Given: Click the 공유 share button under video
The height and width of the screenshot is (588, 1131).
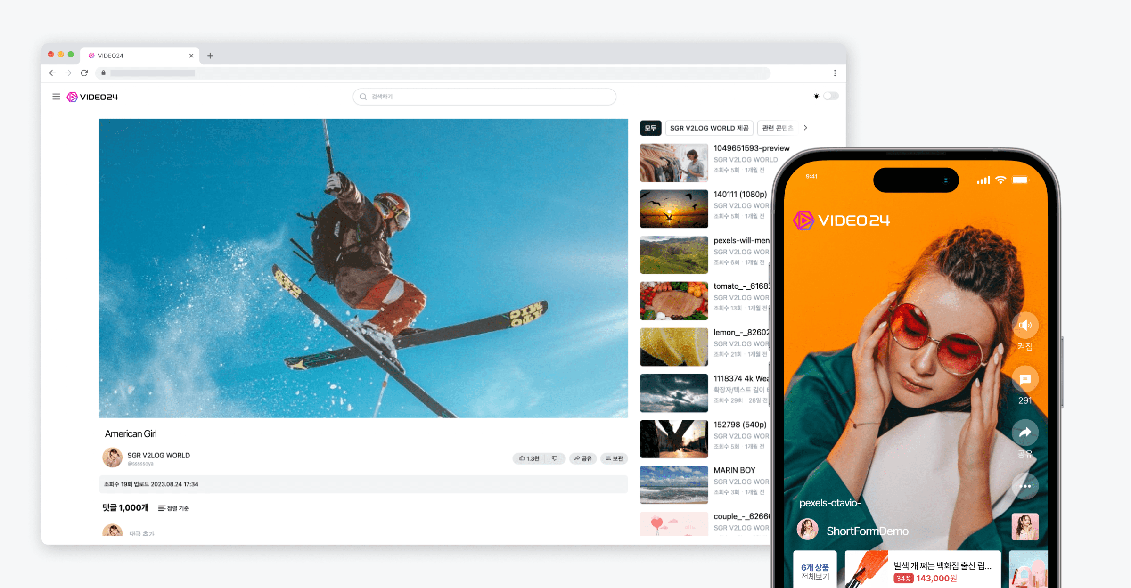Looking at the screenshot, I should coord(583,458).
